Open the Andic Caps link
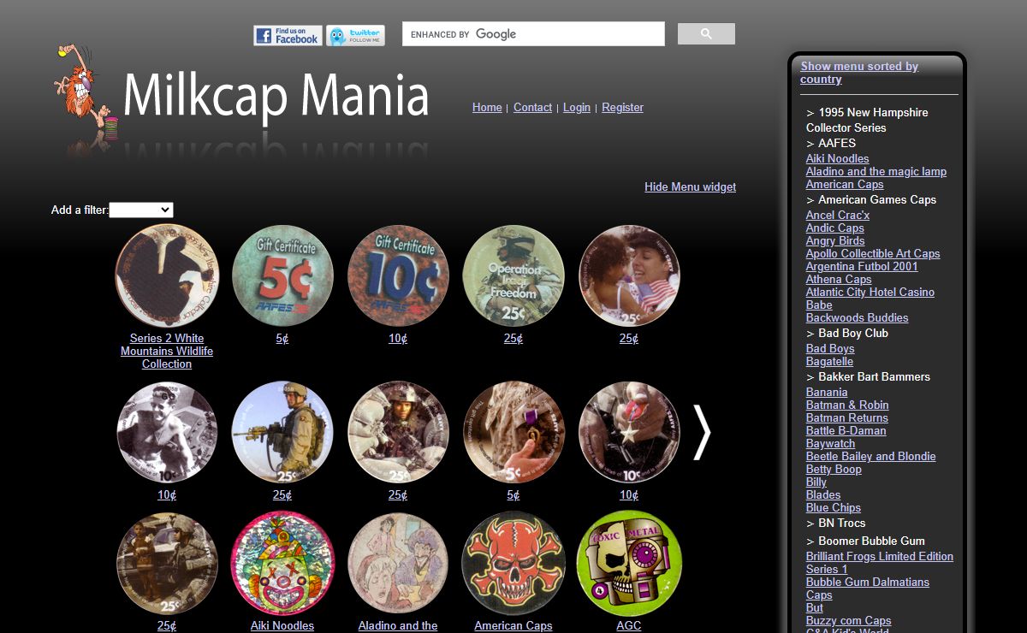The width and height of the screenshot is (1027, 633). 835,228
